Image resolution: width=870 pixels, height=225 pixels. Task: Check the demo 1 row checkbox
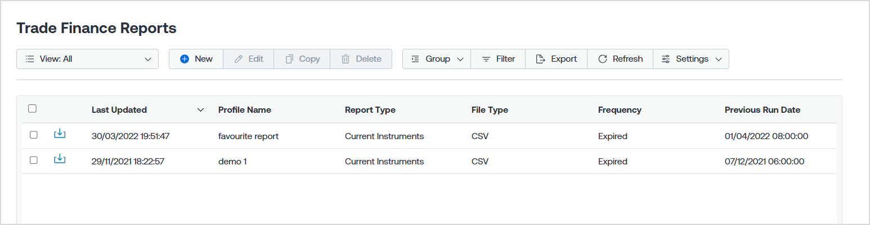point(34,160)
